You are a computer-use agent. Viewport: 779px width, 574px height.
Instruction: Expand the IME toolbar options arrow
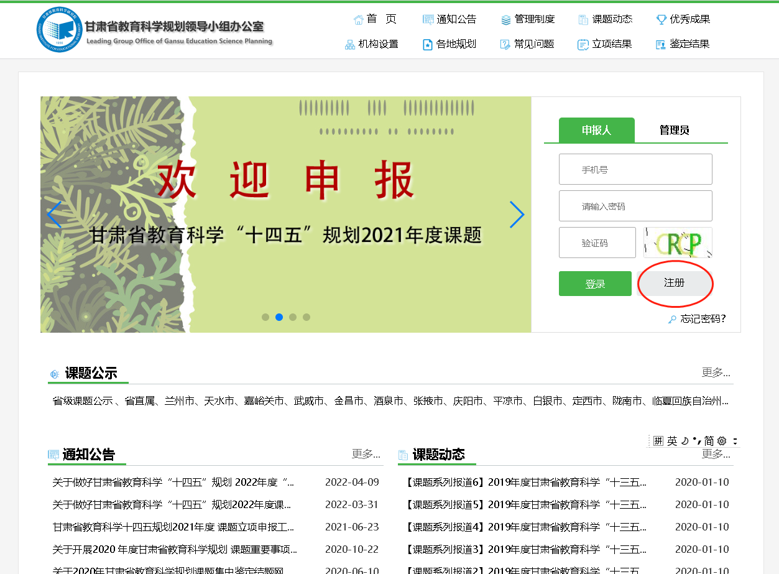[735, 441]
